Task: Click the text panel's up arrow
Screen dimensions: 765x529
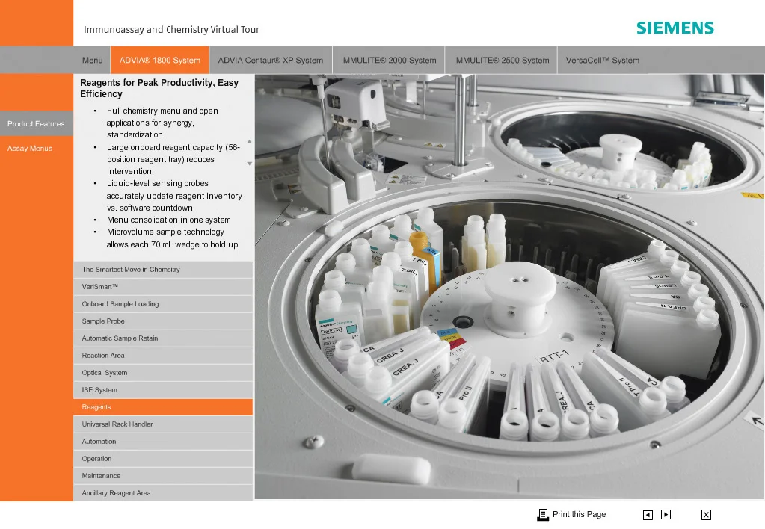Action: (249, 142)
